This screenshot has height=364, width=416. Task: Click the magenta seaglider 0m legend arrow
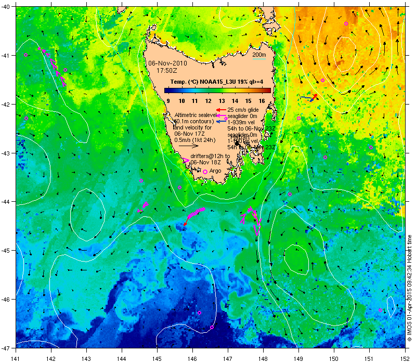tap(221, 116)
